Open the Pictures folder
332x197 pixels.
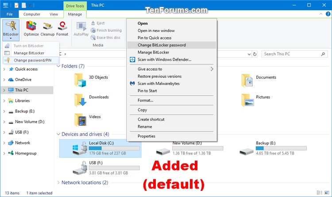255,100
